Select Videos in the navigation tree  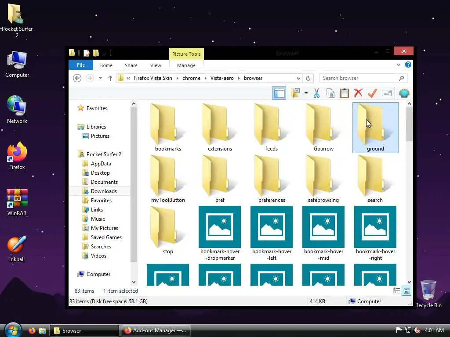[x=98, y=256]
